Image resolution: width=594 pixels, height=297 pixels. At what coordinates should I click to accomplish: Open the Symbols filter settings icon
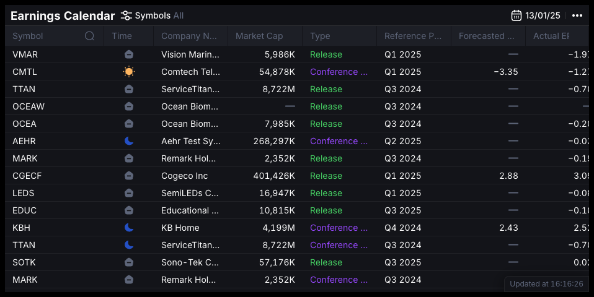(126, 15)
